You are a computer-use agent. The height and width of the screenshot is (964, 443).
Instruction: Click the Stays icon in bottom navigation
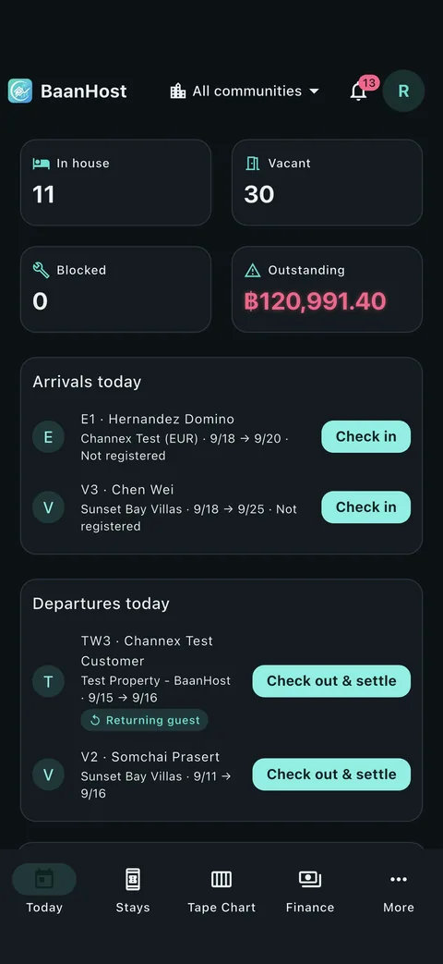[x=133, y=879]
